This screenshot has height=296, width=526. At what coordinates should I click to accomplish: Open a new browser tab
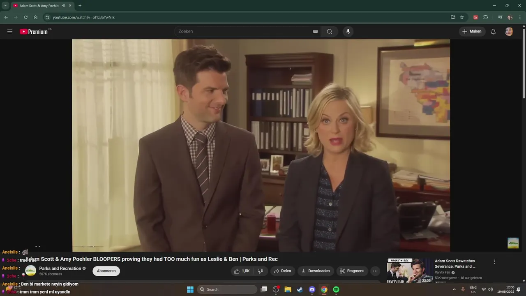(x=80, y=6)
